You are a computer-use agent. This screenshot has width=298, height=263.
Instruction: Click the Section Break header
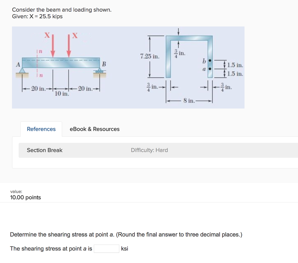pos(44,150)
